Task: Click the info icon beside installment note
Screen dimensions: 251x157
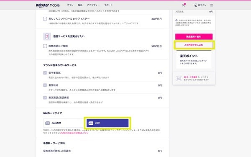Action: pos(177,21)
